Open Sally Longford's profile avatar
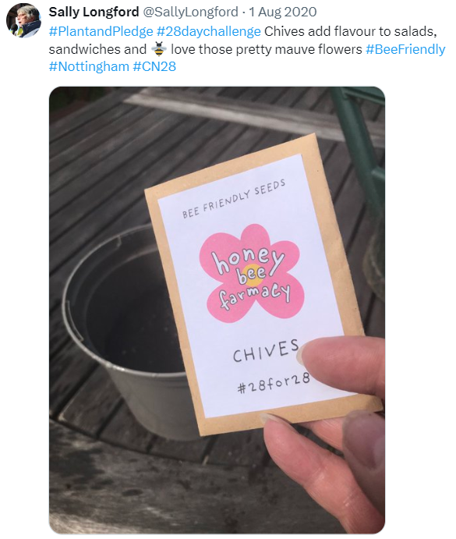The width and height of the screenshot is (456, 539). (x=23, y=20)
